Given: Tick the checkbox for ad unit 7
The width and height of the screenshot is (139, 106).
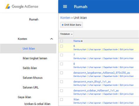Looking at the screenshot, I should 62,55.
